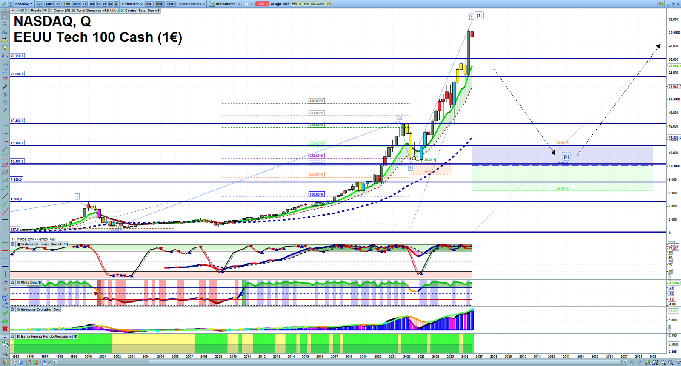Collapse the price panel chevron
This screenshot has height=366, width=681.
pyautogui.click(x=5, y=10)
